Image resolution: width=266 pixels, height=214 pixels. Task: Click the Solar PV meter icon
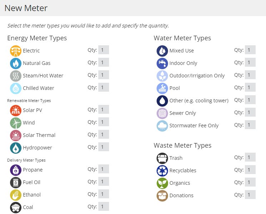pos(16,110)
